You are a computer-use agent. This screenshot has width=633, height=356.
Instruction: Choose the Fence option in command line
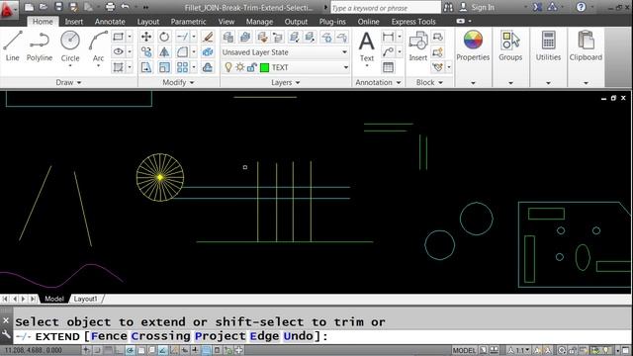[109, 336]
